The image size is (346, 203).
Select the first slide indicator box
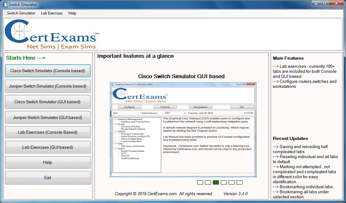(x=200, y=182)
